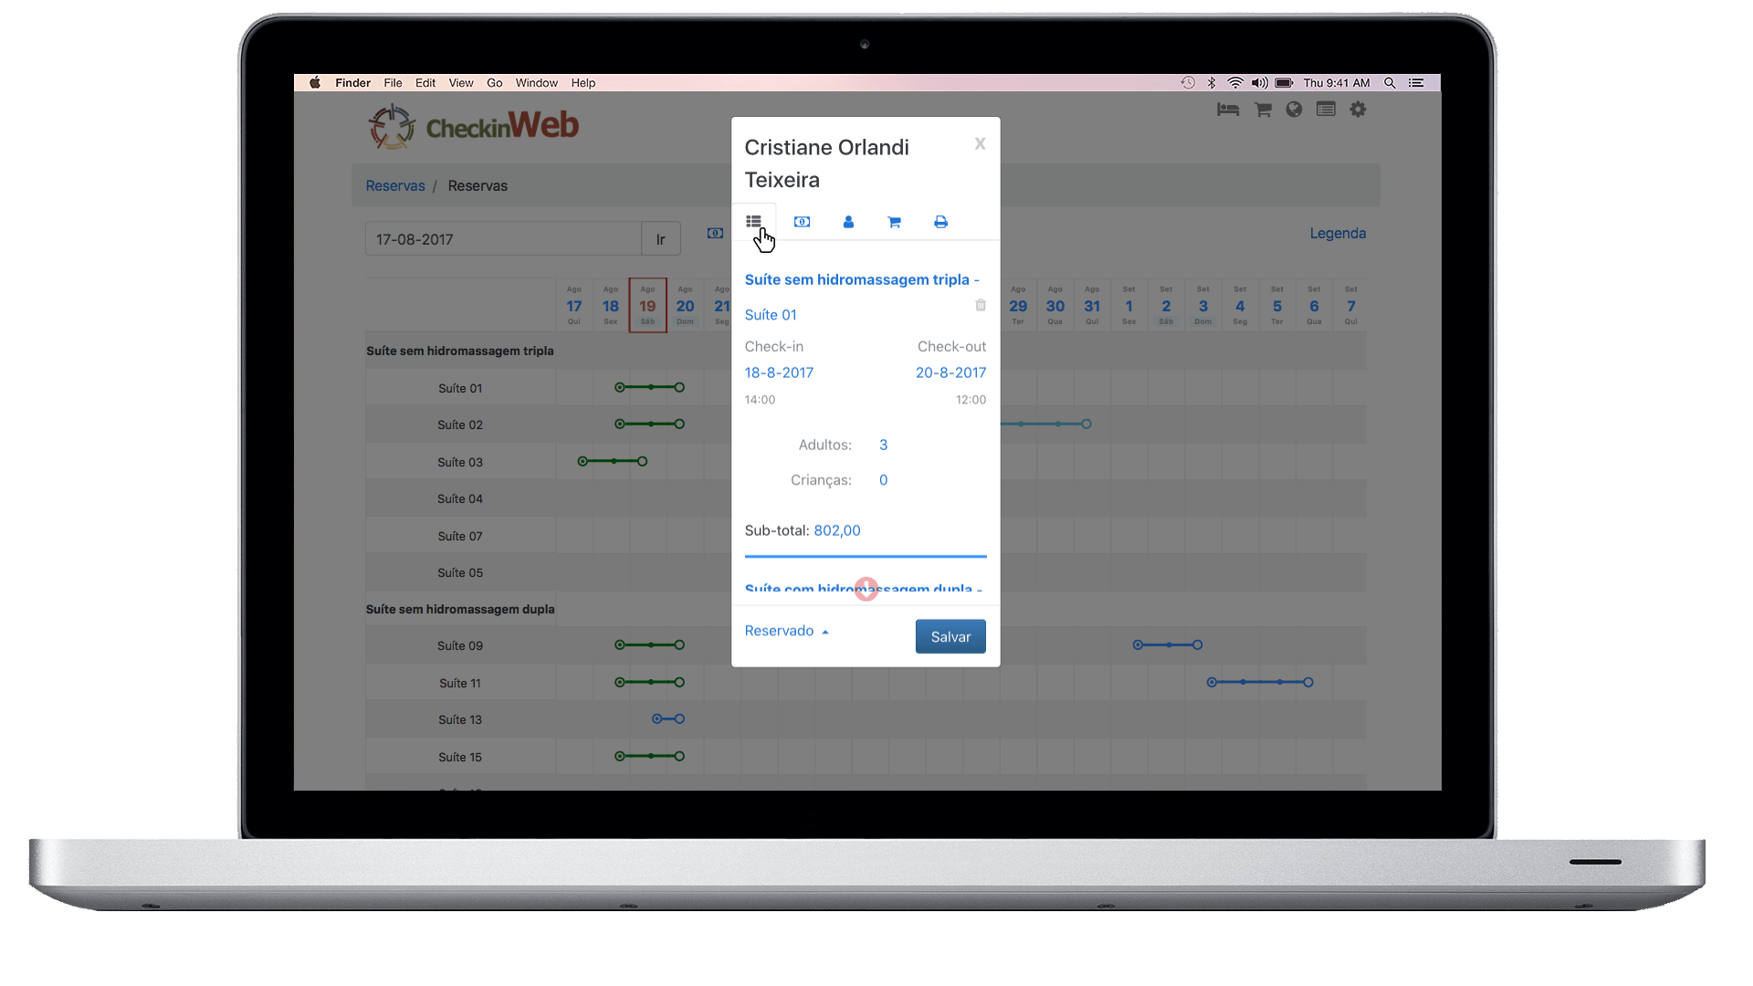Select Set 6 date column header
This screenshot has width=1753, height=986.
pyautogui.click(x=1314, y=305)
